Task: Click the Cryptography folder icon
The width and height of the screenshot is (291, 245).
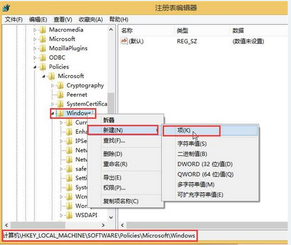Action: [60, 86]
